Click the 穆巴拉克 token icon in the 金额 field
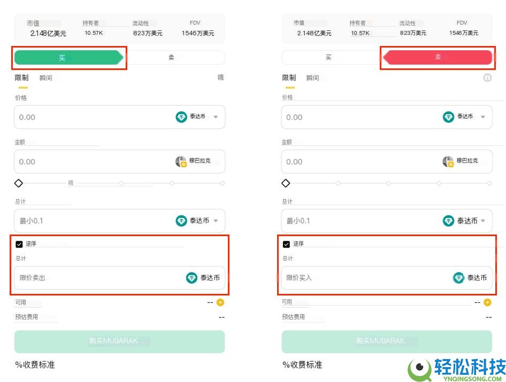 (181, 161)
